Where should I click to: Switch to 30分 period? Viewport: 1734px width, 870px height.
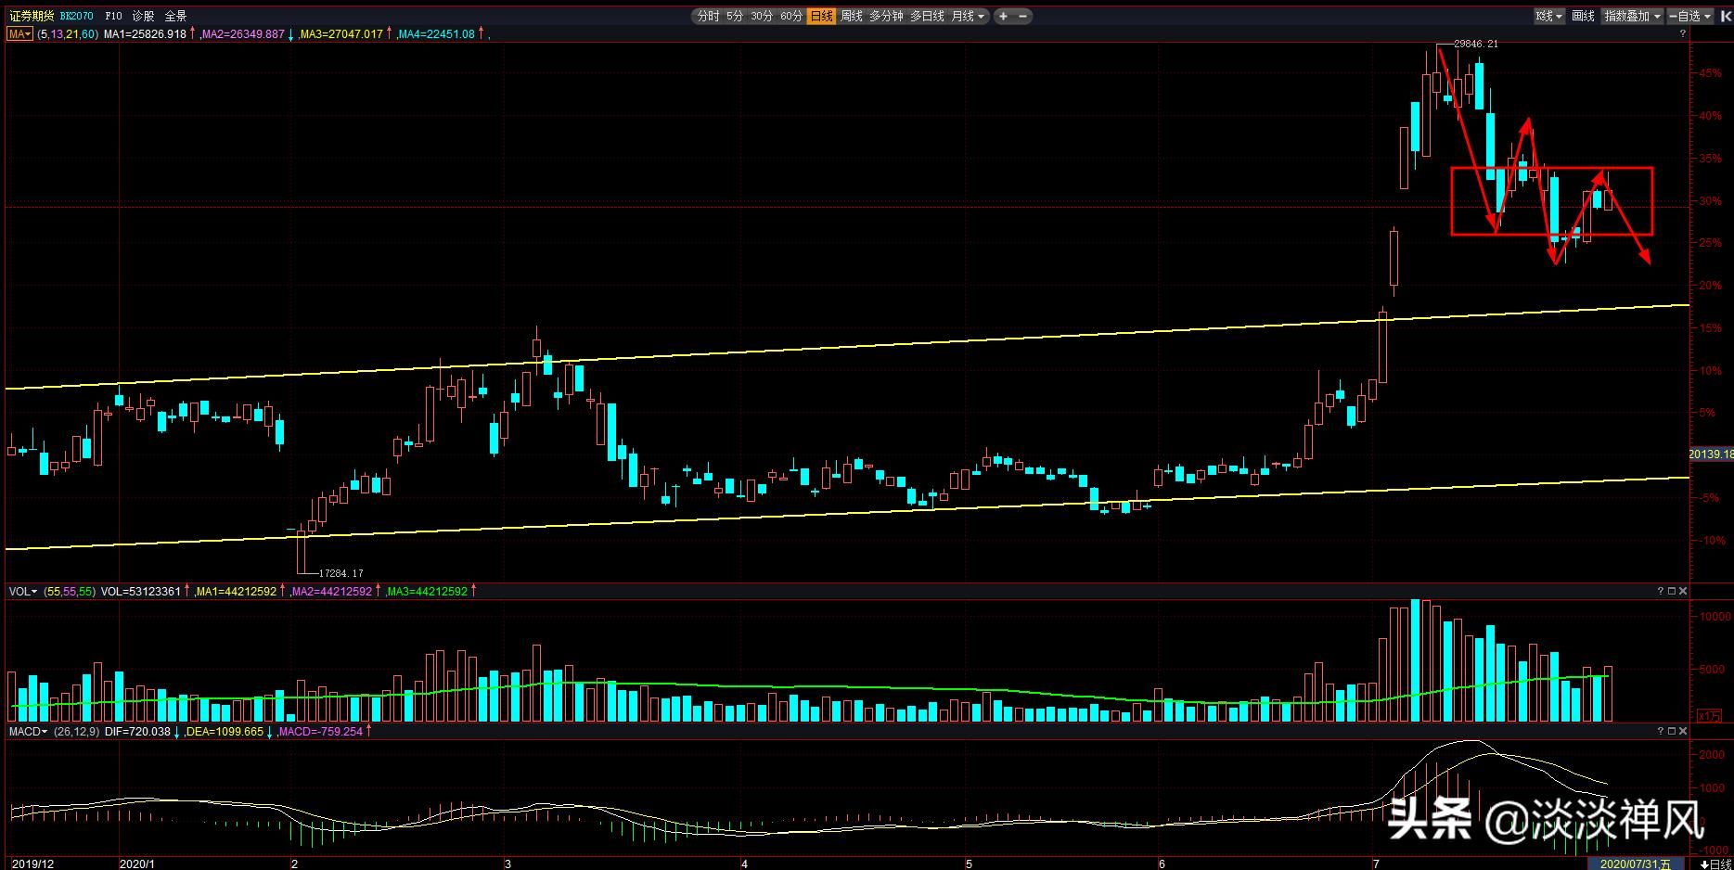[762, 16]
